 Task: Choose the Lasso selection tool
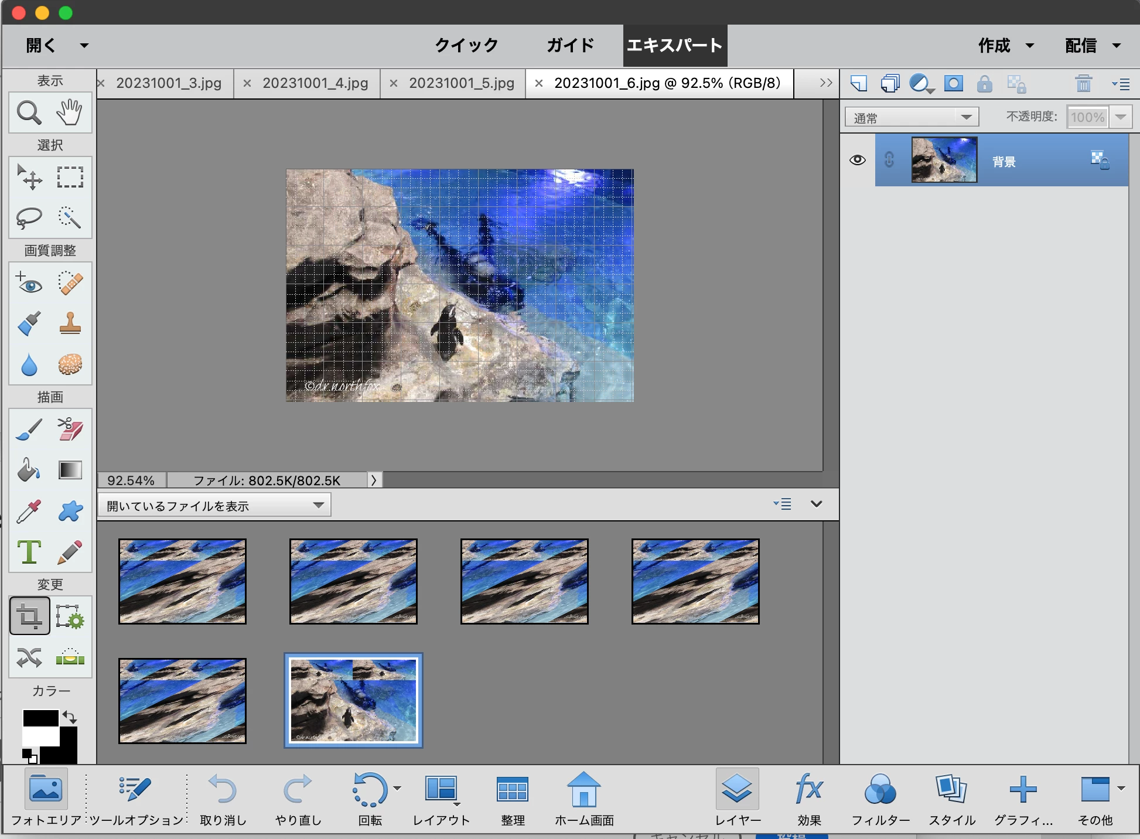pos(29,218)
